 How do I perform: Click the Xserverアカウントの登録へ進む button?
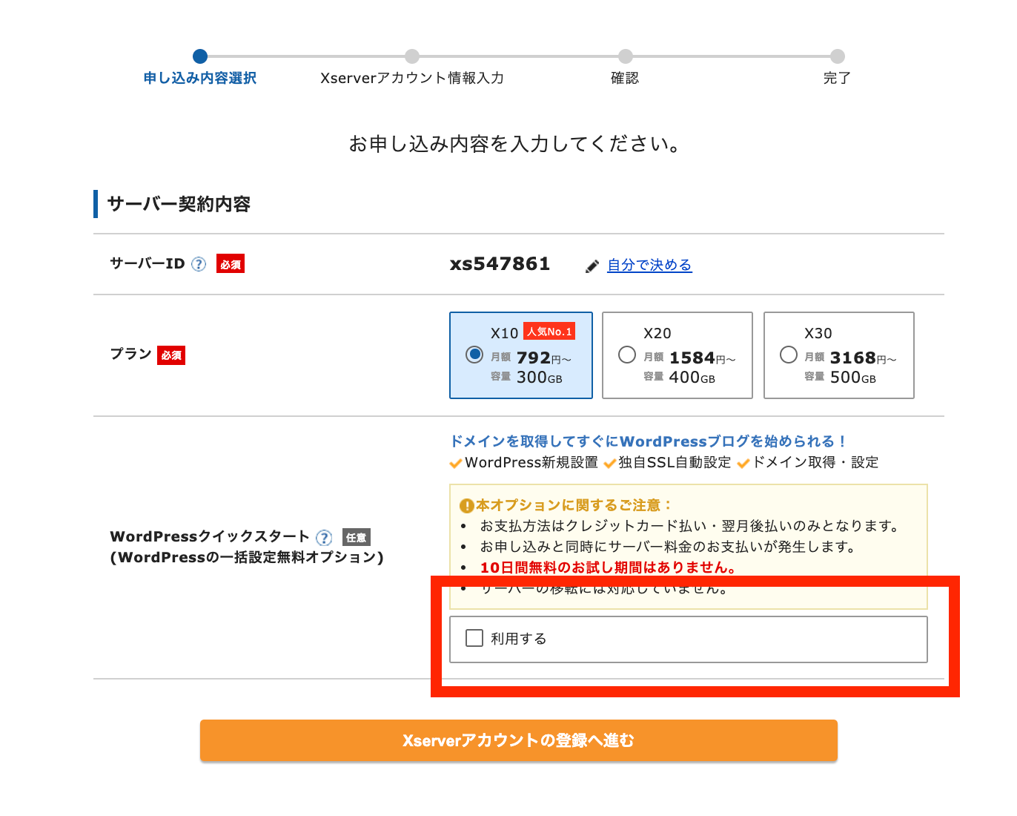point(519,740)
